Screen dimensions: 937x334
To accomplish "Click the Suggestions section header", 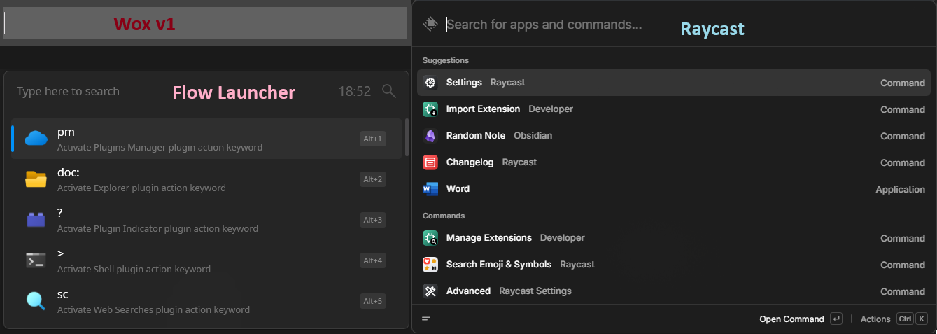I will 446,60.
